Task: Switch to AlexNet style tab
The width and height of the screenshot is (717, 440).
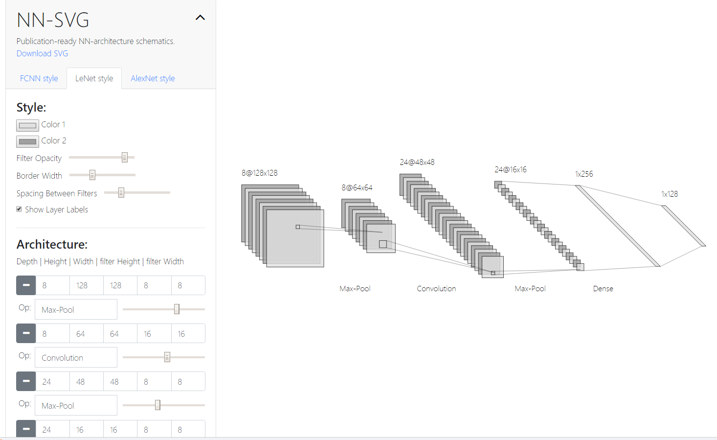Action: point(153,78)
